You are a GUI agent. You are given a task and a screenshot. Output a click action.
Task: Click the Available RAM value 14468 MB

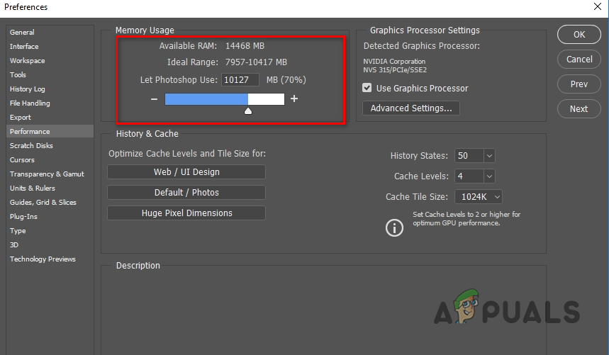point(245,46)
